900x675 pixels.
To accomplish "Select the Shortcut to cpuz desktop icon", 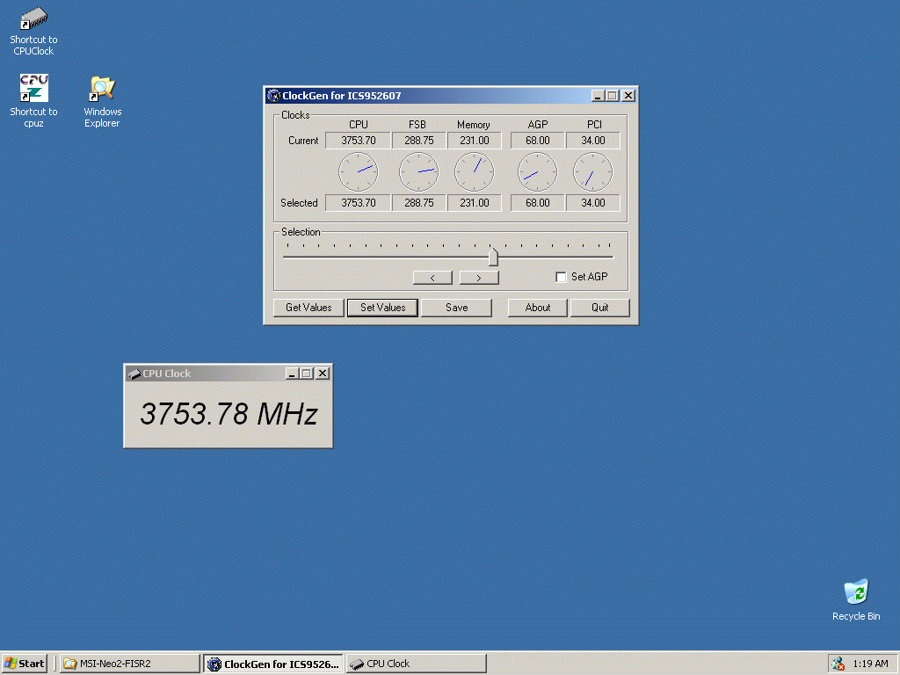I will click(33, 101).
